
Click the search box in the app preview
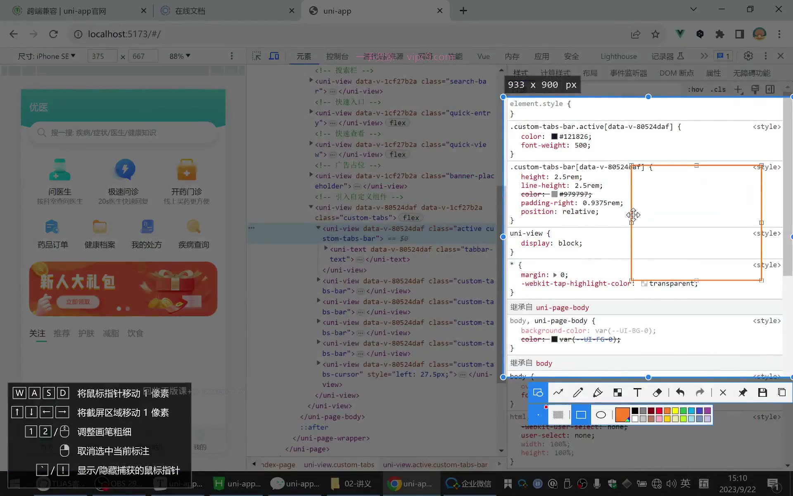point(123,133)
